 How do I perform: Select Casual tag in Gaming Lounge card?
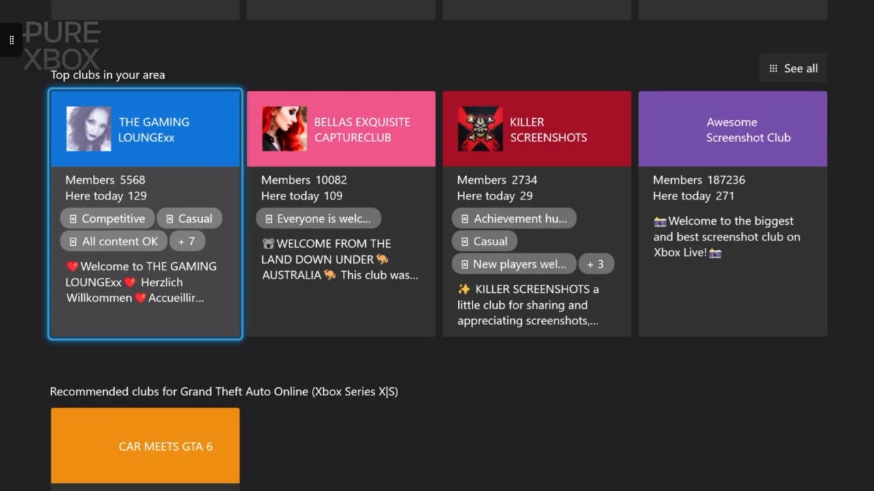pyautogui.click(x=189, y=219)
